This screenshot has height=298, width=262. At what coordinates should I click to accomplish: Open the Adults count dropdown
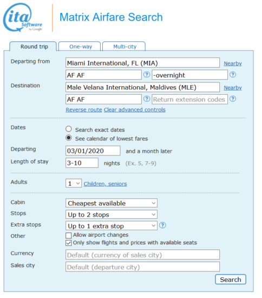click(74, 183)
